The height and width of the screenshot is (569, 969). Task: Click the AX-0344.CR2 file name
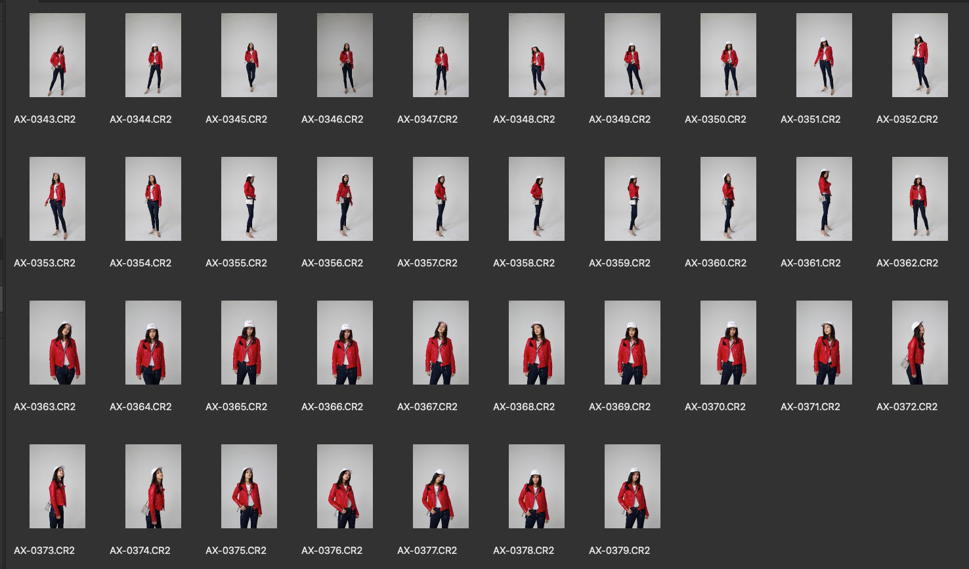click(x=140, y=119)
